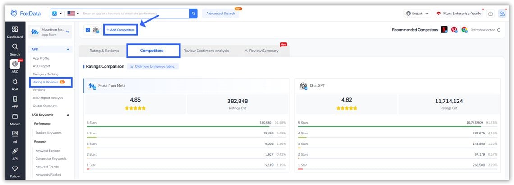This screenshot has width=514, height=185.
Task: Click the 4.82 rating score
Action: tap(346, 100)
